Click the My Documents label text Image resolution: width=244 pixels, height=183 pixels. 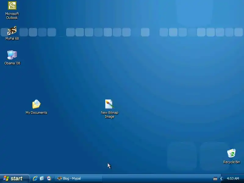(x=36, y=113)
